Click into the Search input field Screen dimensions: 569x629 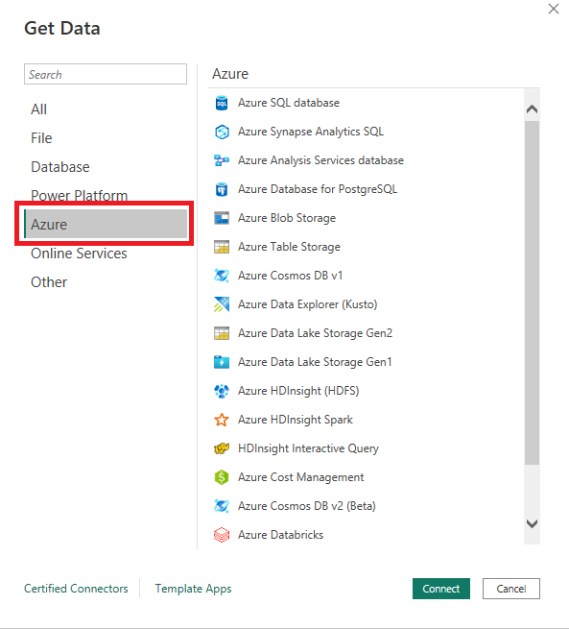pos(106,74)
